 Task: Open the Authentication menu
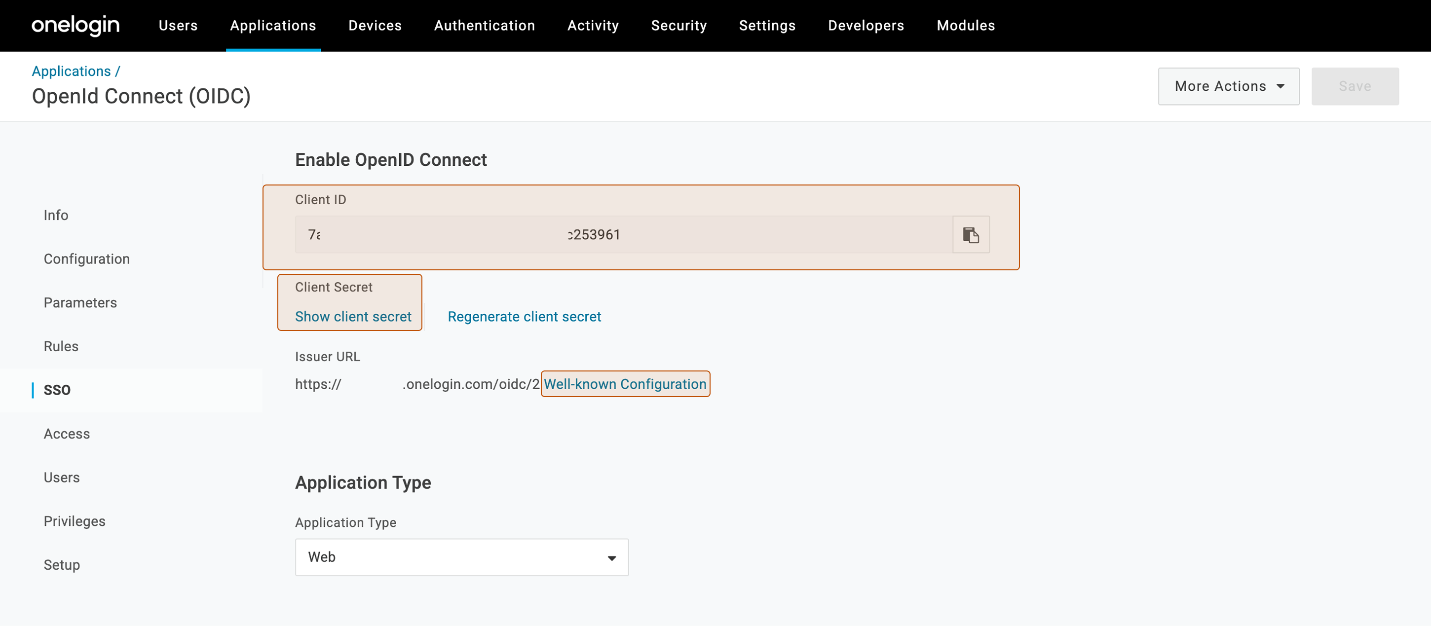[x=484, y=25]
